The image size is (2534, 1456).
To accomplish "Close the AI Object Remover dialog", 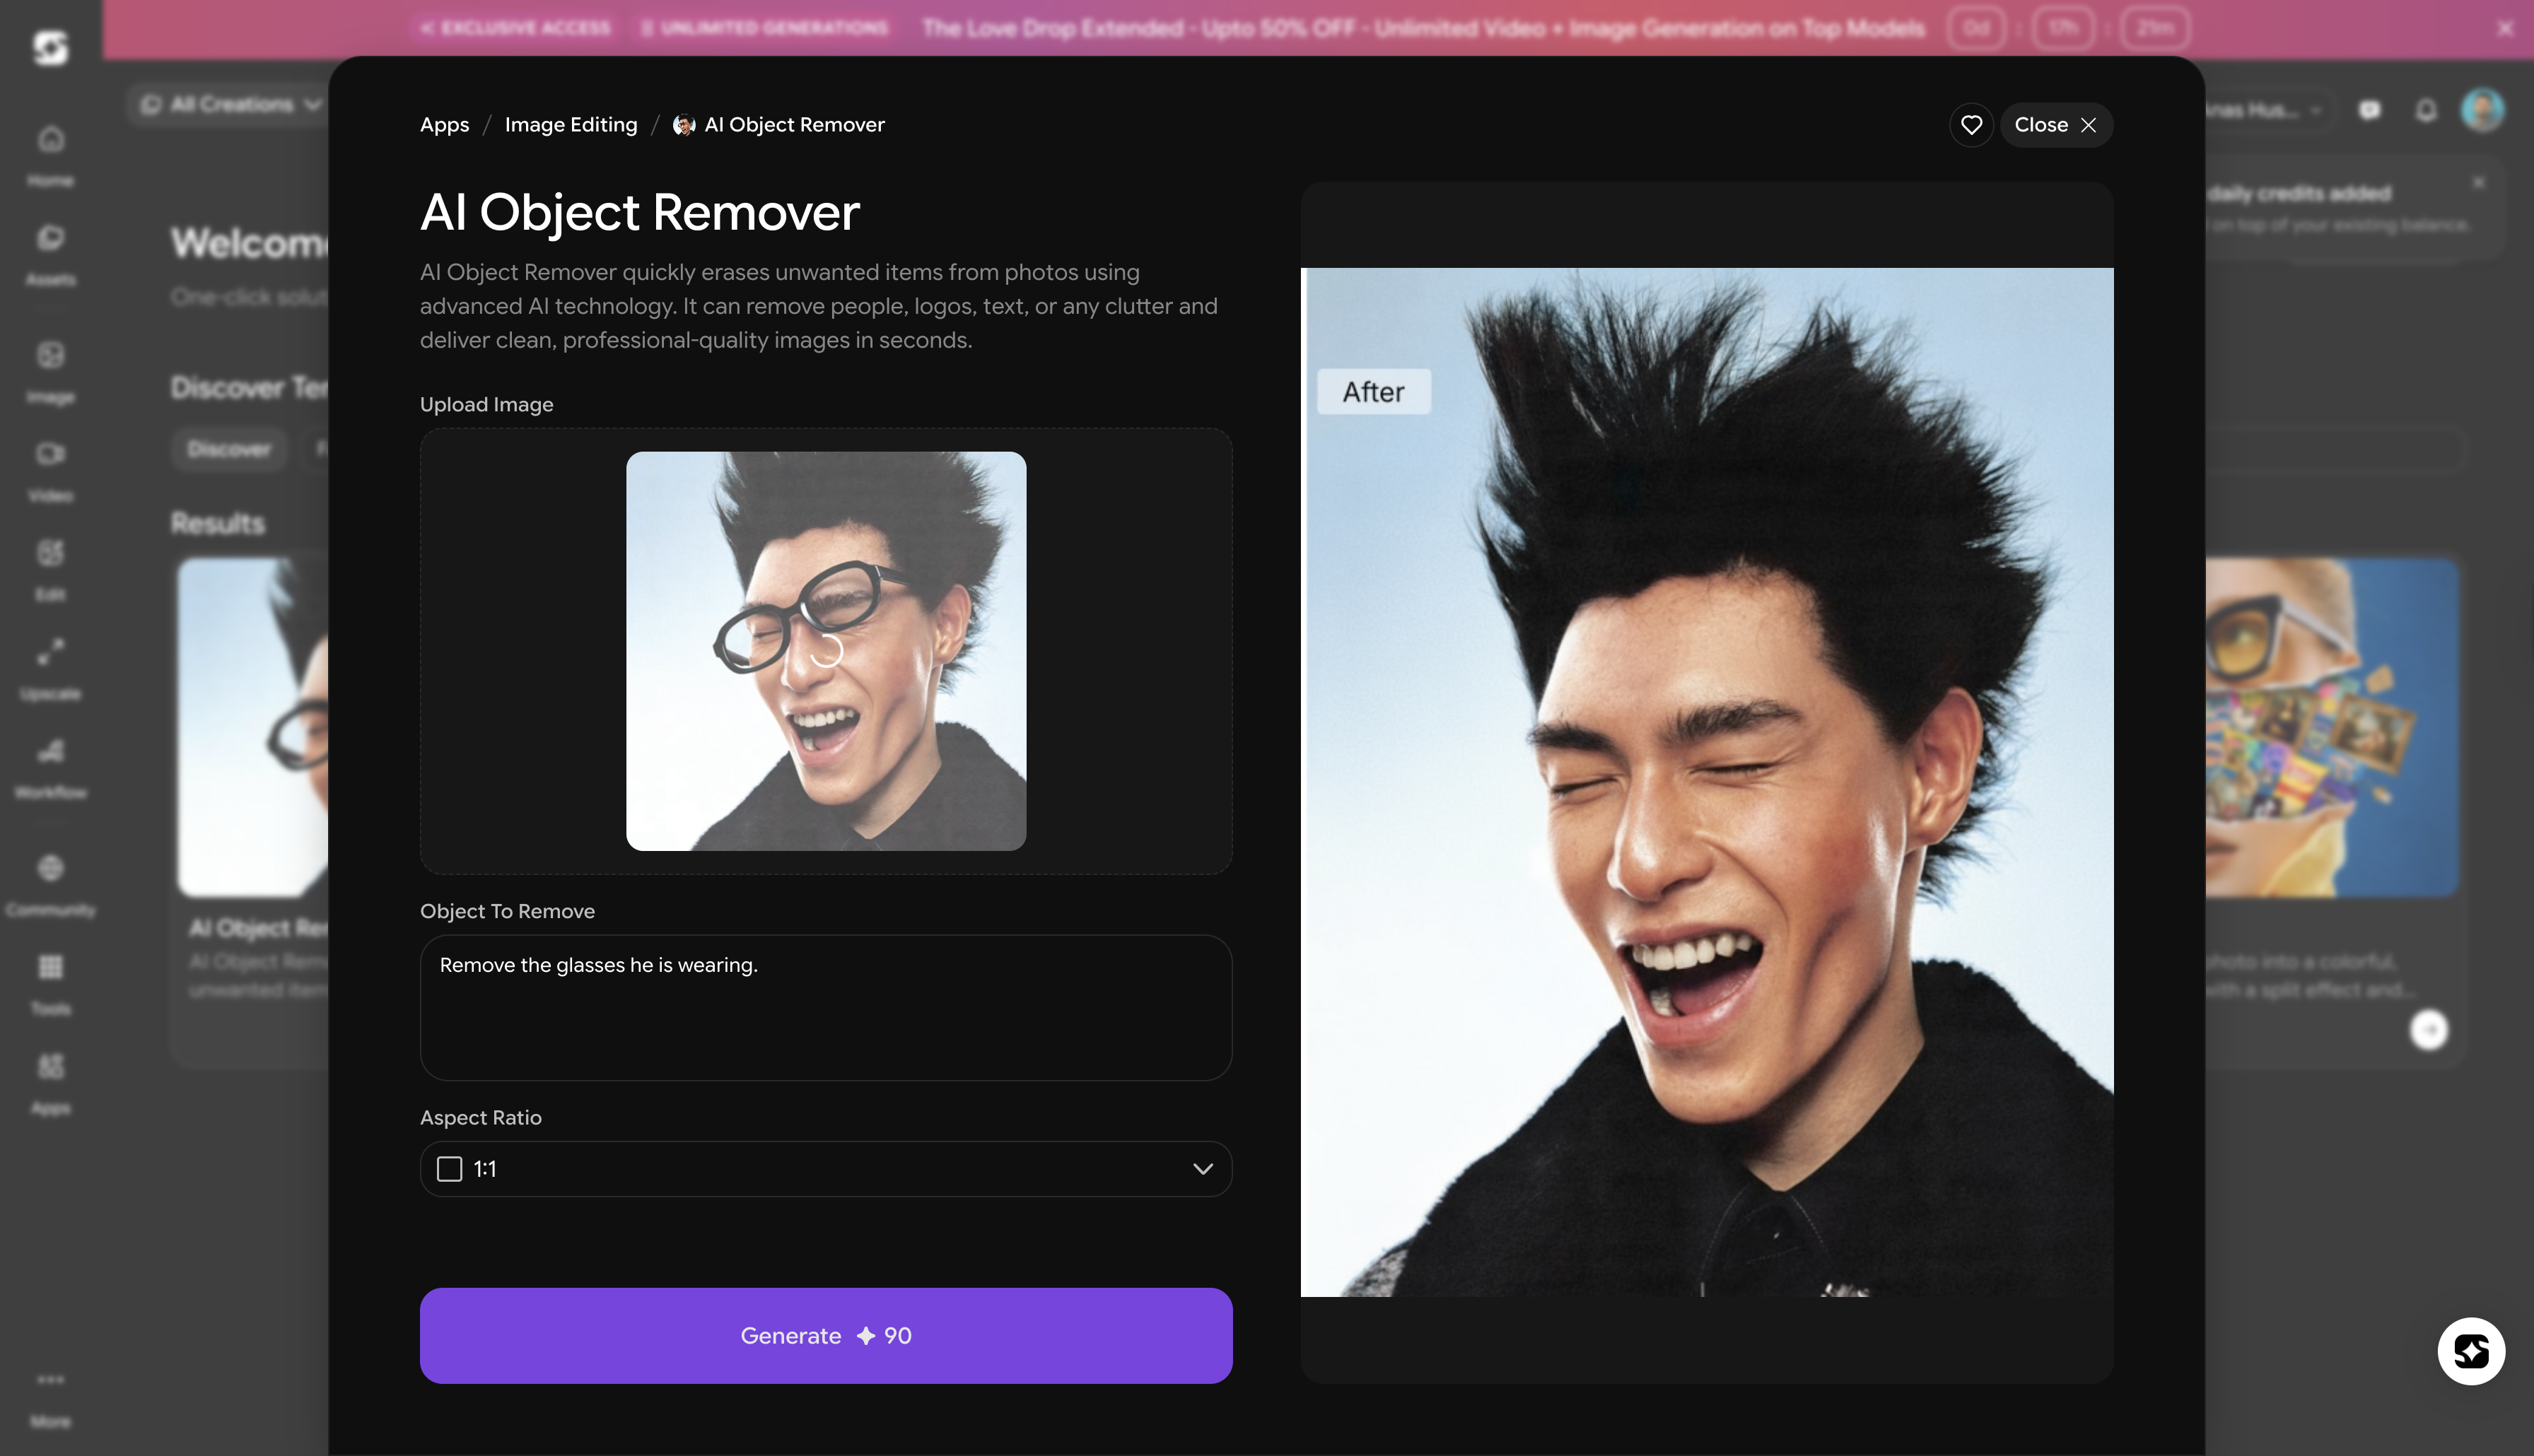I will coord(2055,125).
